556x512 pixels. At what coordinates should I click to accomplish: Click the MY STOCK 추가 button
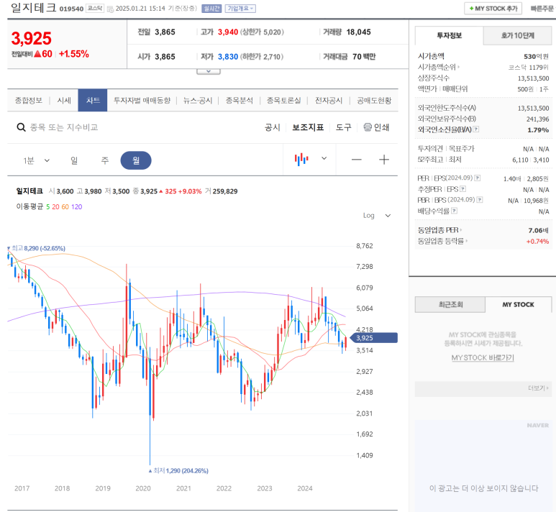tap(493, 9)
